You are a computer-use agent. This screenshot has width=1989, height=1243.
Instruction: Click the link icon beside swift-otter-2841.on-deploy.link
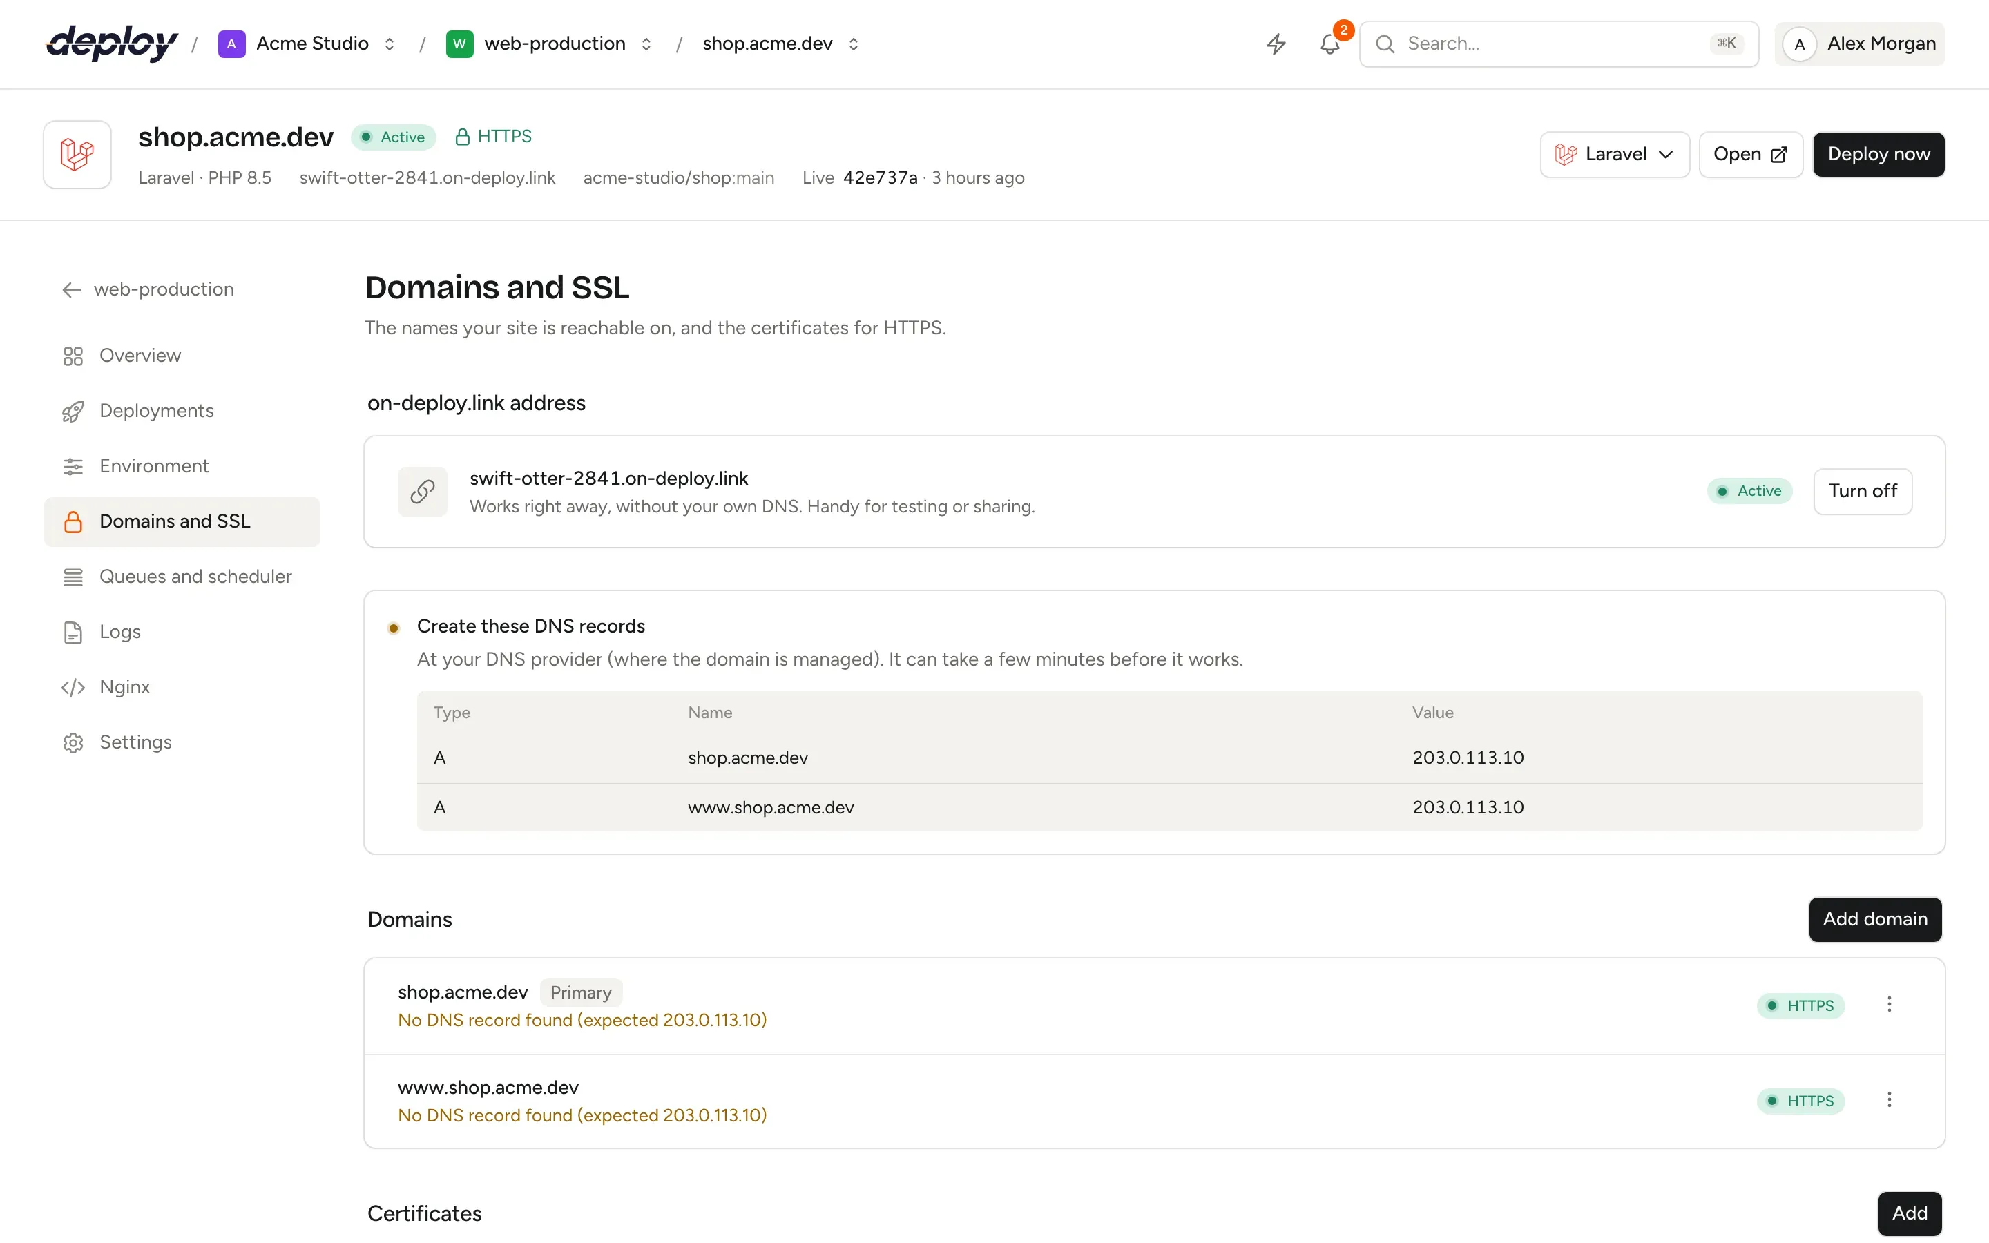pyautogui.click(x=423, y=492)
